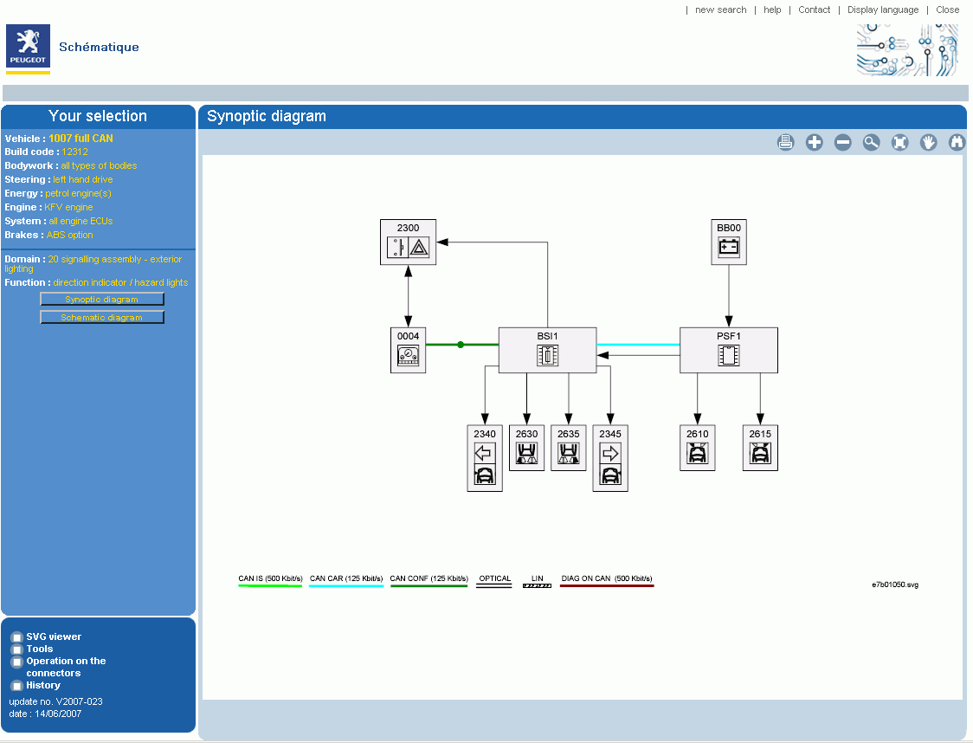Activate the hand pan tool

point(928,142)
